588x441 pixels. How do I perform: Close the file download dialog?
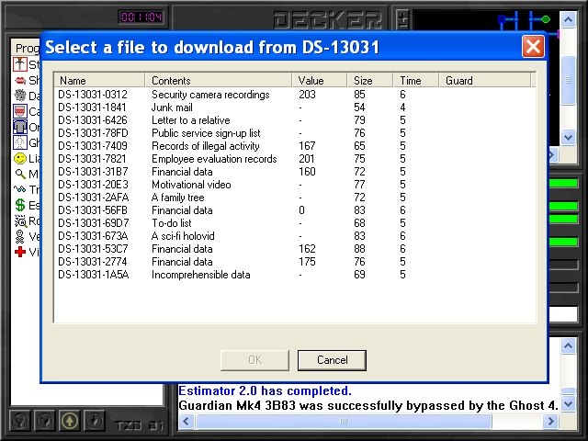532,47
